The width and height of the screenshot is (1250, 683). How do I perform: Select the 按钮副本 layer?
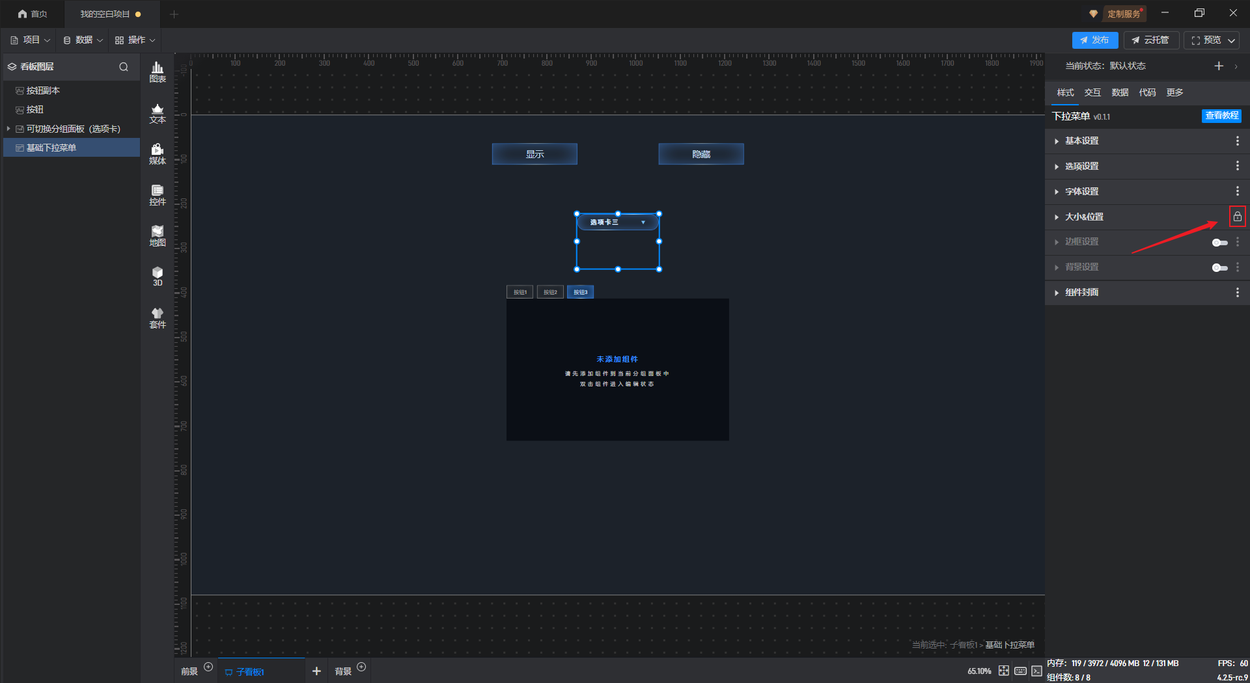(x=43, y=91)
